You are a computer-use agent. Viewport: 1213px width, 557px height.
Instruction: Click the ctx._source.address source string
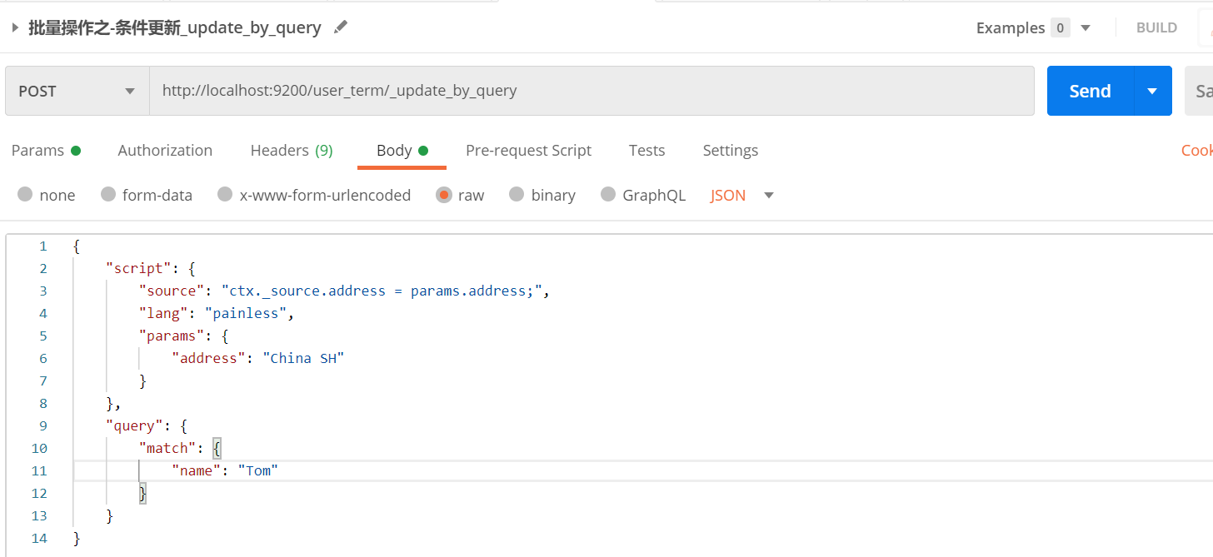382,291
